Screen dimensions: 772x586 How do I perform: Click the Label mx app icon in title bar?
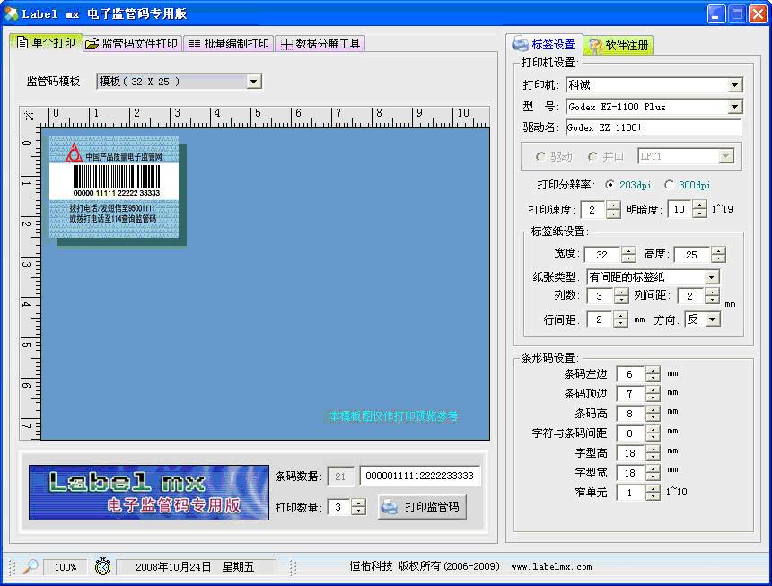click(11, 13)
